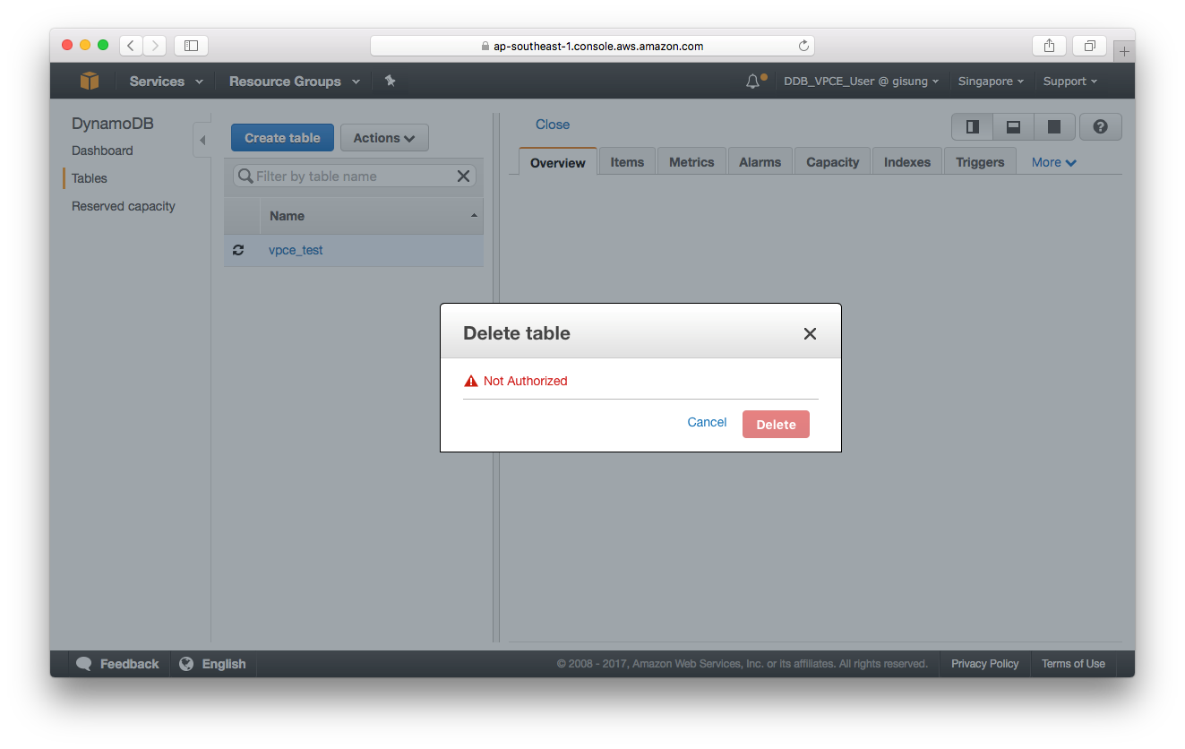Open the DDB_VPCE_User account menu
The height and width of the screenshot is (749, 1185).
click(862, 82)
